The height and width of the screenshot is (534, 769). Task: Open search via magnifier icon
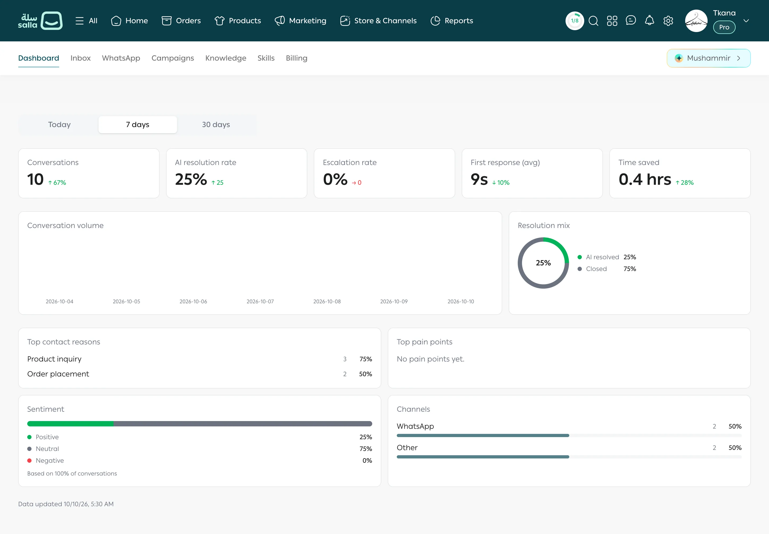click(x=593, y=21)
